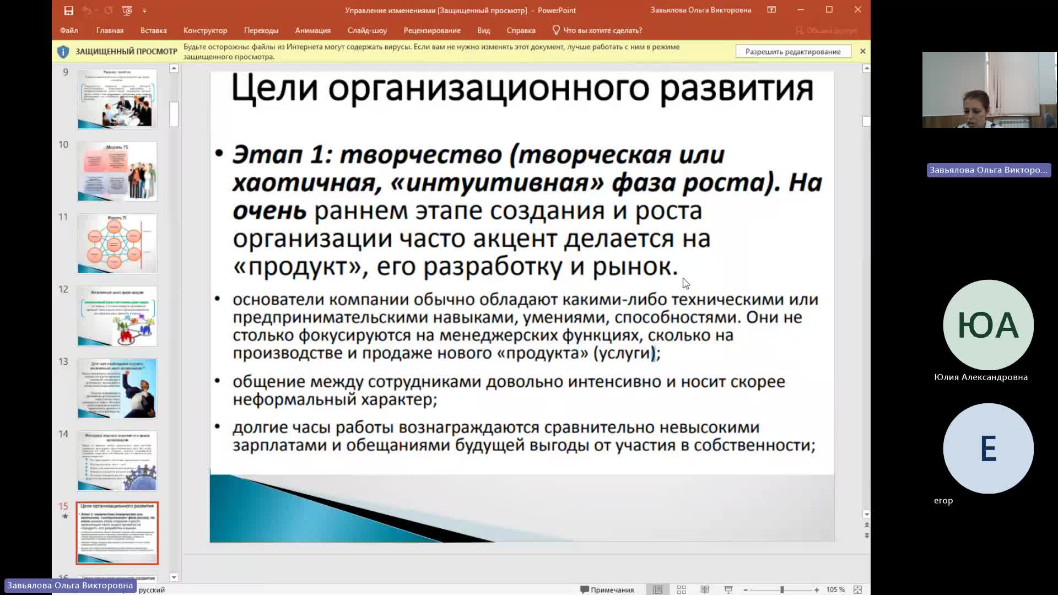Click the slide panel scrollbar thumb

point(174,115)
